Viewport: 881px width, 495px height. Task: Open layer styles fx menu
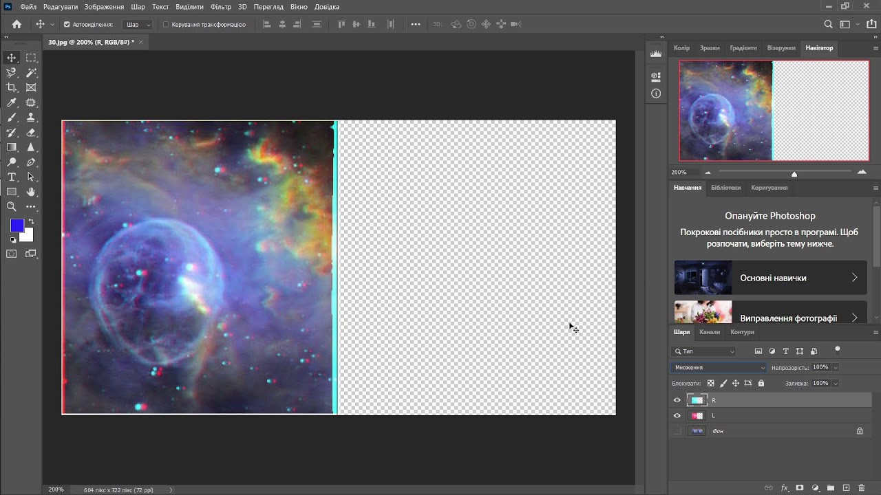(x=784, y=488)
